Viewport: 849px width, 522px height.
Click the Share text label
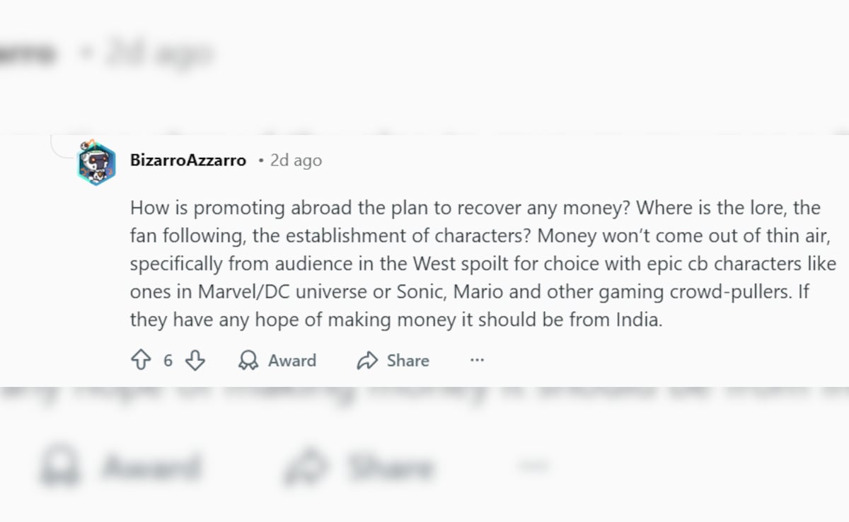point(408,361)
